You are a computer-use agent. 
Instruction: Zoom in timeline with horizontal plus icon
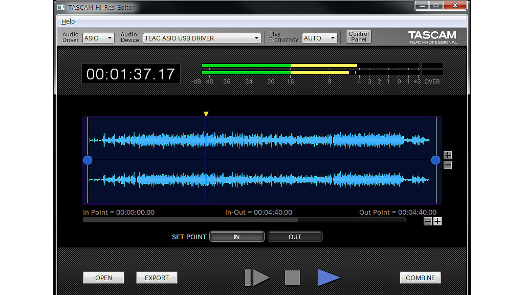point(438,221)
